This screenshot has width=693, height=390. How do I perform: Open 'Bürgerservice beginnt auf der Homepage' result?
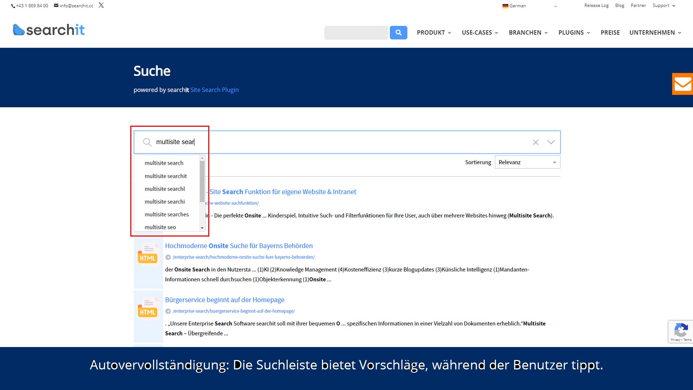pos(225,300)
